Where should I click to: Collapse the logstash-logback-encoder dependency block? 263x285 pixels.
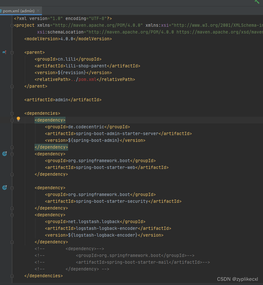point(12,215)
